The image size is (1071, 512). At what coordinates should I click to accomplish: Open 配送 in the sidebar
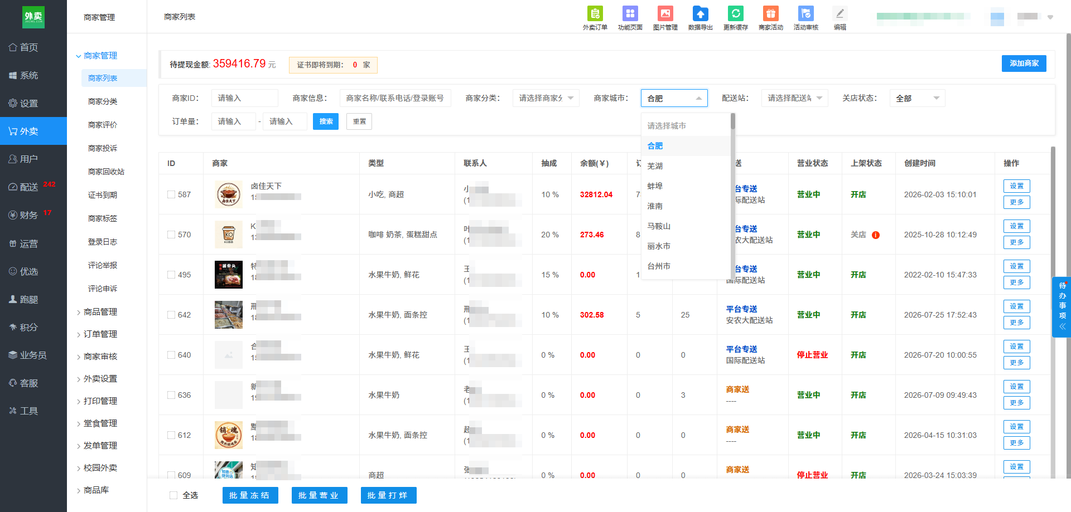tap(33, 187)
